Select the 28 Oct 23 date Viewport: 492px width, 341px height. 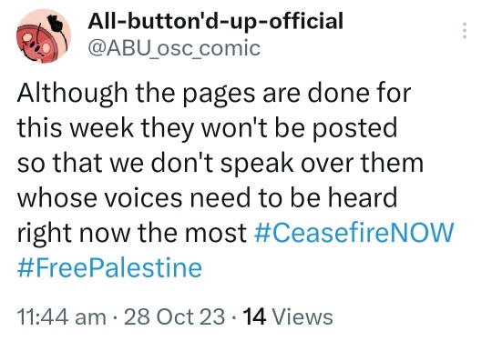174,316
